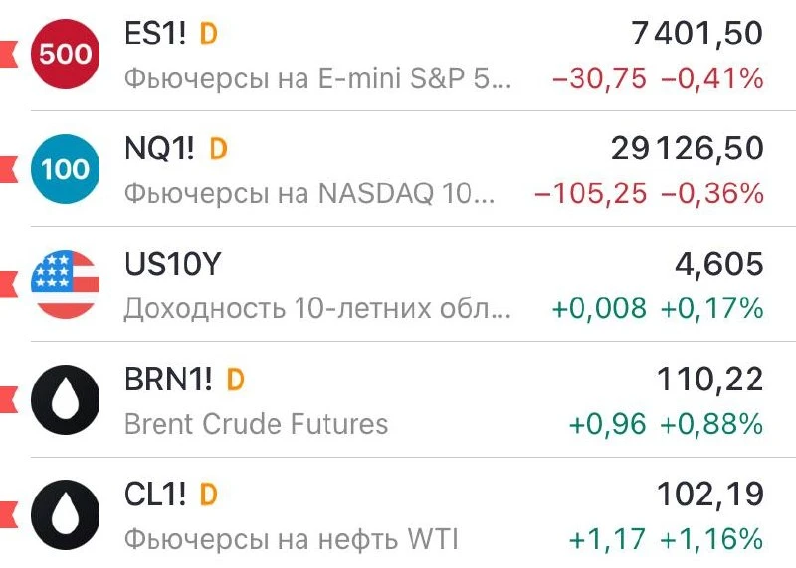
Task: Click the red flag beside NQ1!
Action: pyautogui.click(x=9, y=170)
